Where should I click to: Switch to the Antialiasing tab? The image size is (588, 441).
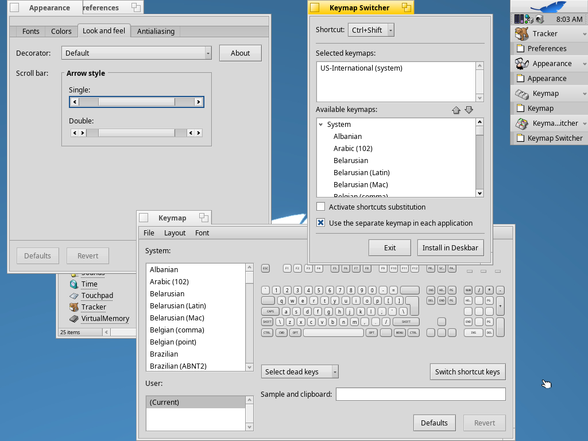(156, 31)
